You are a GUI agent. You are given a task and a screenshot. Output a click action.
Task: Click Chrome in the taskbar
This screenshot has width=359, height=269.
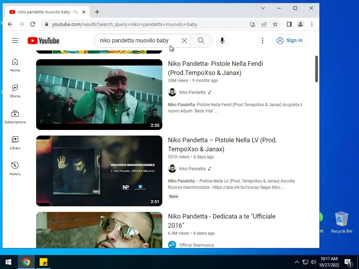[x=26, y=262]
